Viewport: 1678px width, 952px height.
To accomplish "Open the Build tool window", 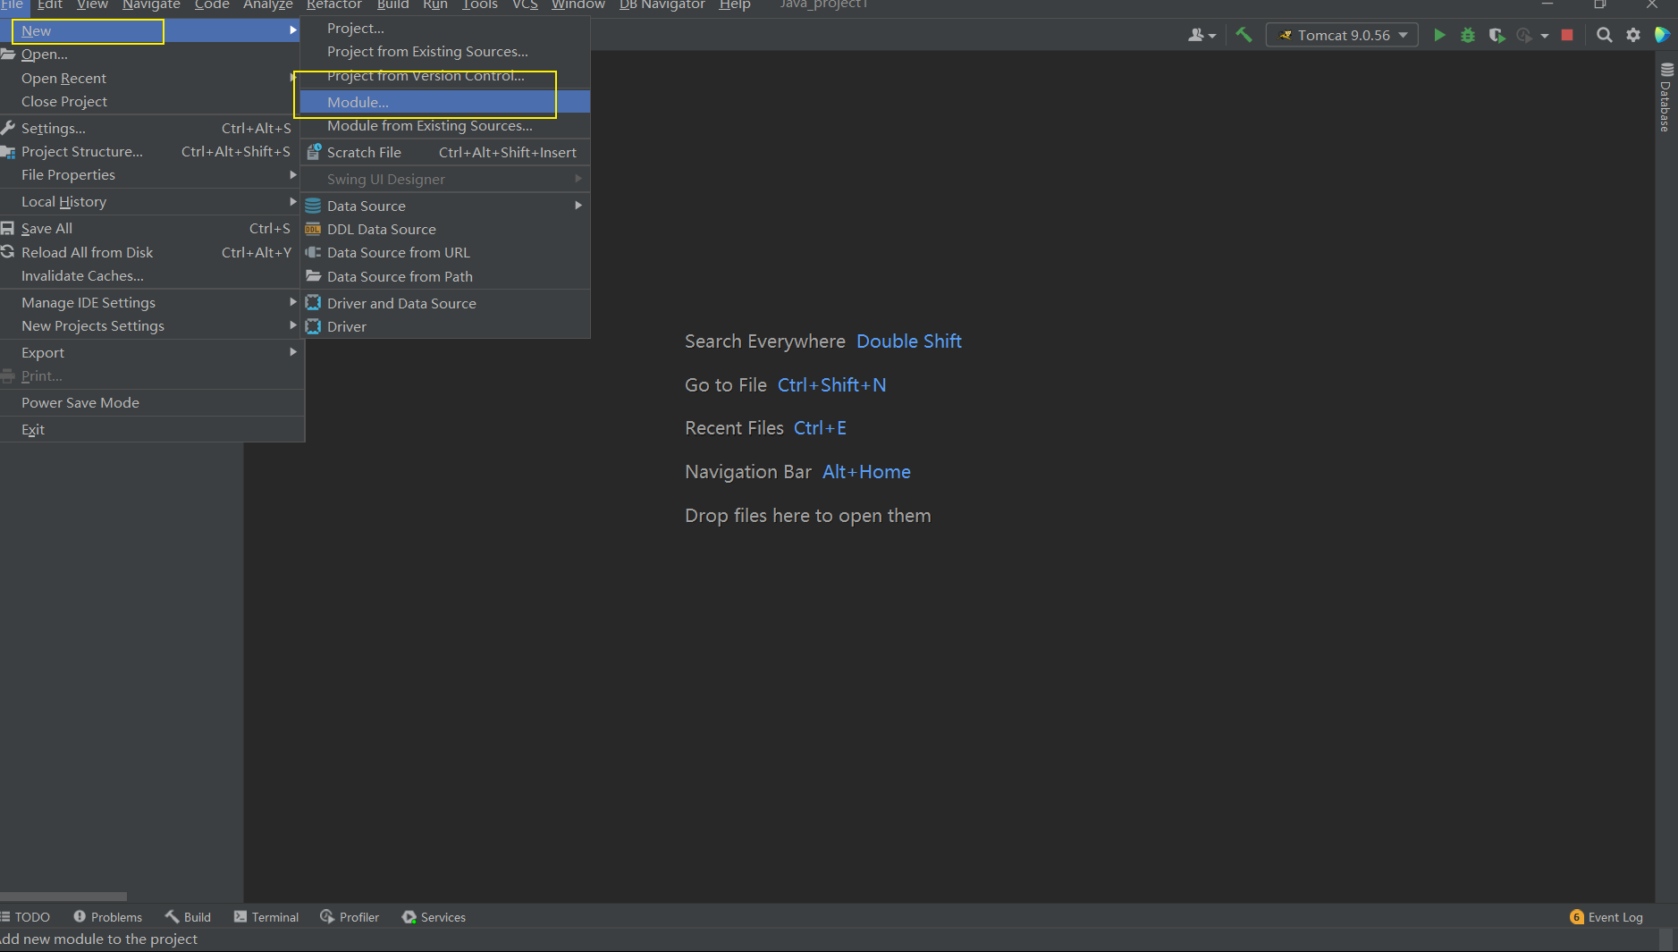I will pos(188,917).
